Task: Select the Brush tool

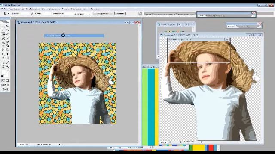Action: [x=7, y=38]
